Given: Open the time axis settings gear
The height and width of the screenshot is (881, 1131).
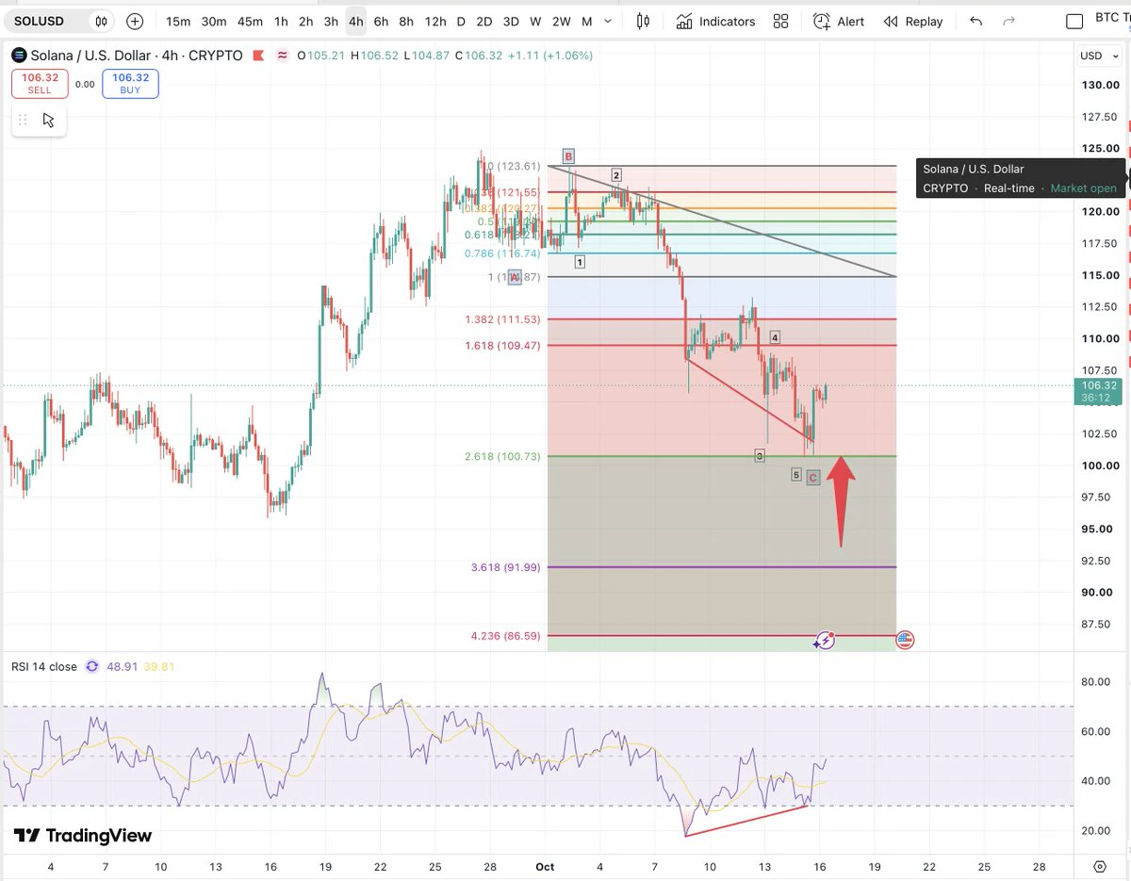Looking at the screenshot, I should (x=1100, y=866).
